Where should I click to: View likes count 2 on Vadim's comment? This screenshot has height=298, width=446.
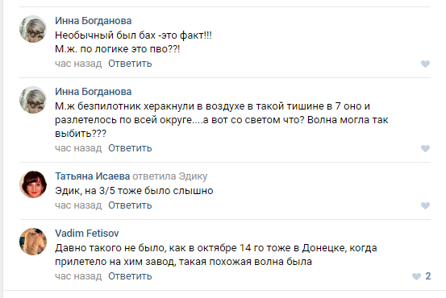(x=427, y=276)
